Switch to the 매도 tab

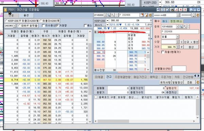[165, 21]
